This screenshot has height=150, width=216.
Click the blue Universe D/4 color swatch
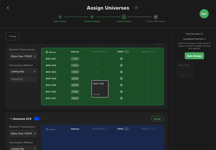pyautogui.click(x=37, y=119)
